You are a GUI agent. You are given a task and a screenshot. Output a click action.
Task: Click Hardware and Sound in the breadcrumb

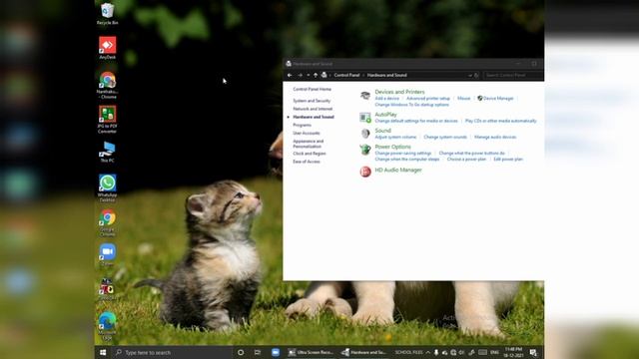[x=386, y=76]
